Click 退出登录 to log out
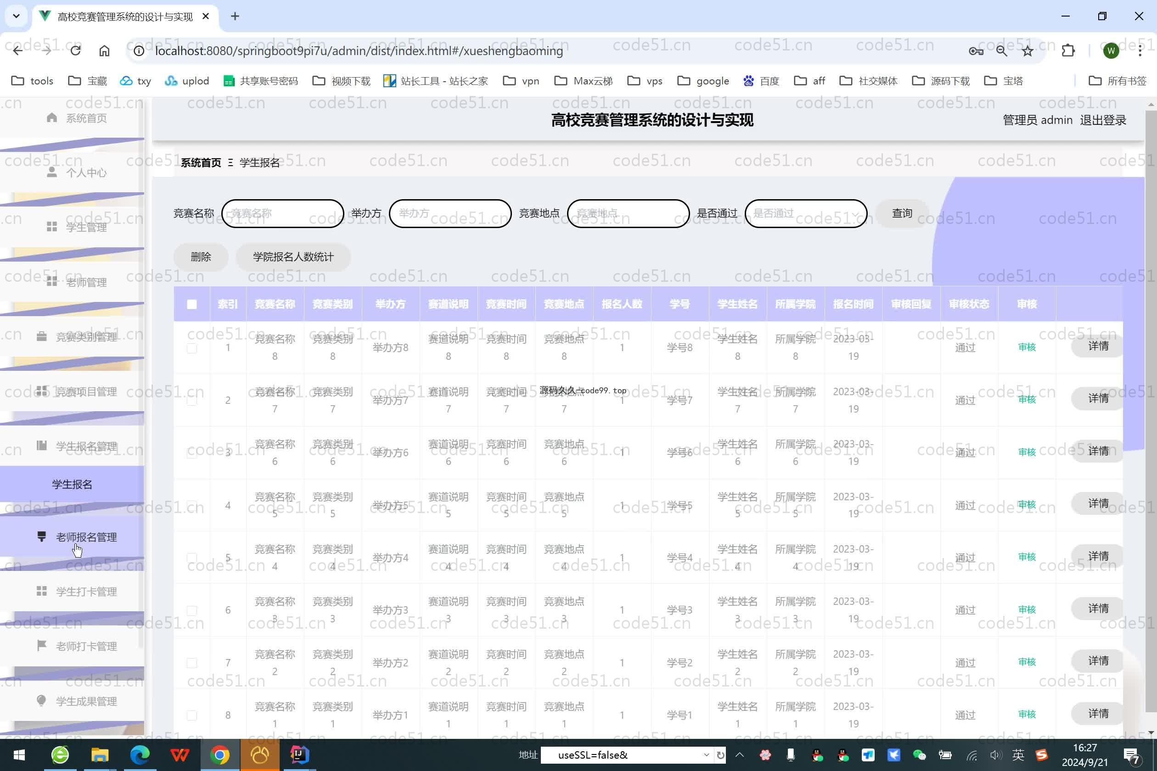This screenshot has width=1157, height=771. 1102,120
